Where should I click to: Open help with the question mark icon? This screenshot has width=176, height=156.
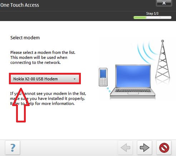click(x=13, y=147)
